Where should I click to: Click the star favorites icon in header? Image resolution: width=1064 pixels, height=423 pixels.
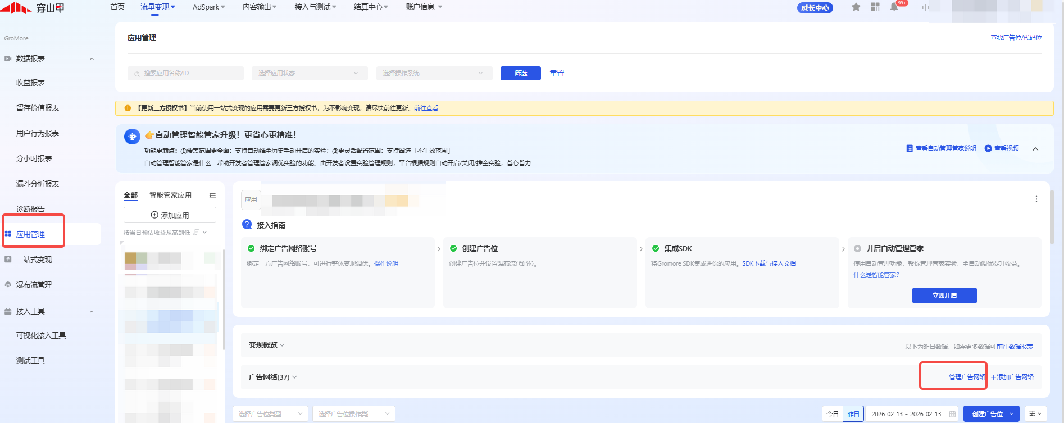[856, 7]
